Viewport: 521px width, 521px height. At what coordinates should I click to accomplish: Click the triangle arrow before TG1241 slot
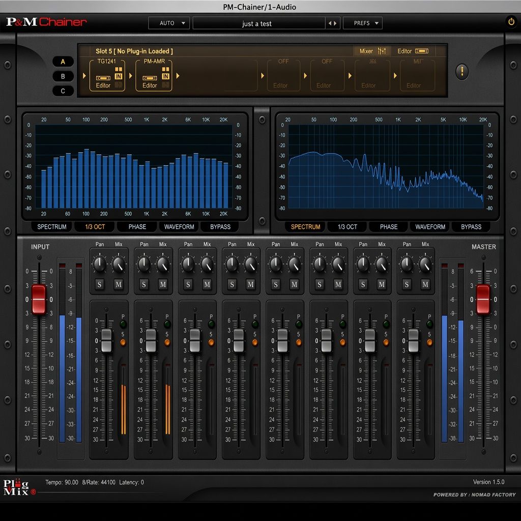[84, 76]
